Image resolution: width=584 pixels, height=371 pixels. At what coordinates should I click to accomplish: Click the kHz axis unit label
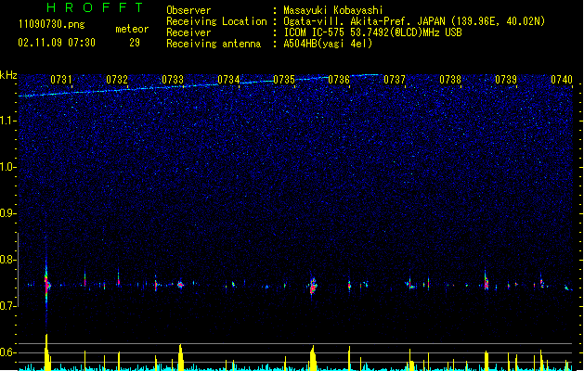pos(8,75)
